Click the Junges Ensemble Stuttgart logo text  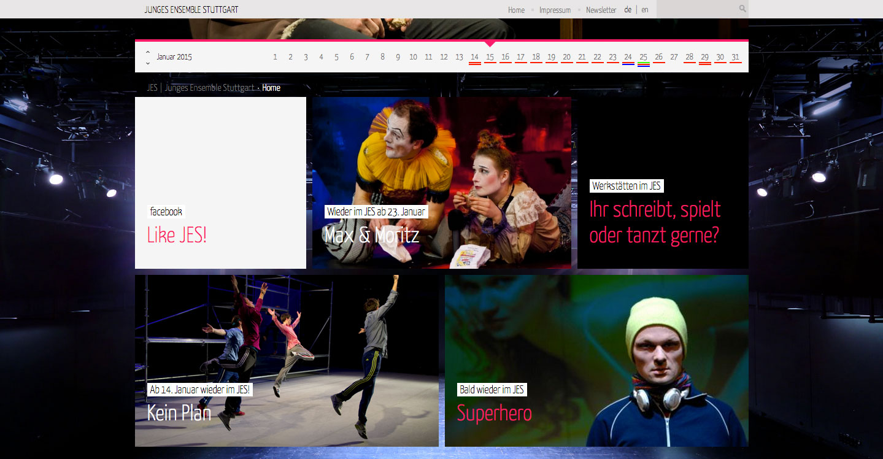coord(191,10)
